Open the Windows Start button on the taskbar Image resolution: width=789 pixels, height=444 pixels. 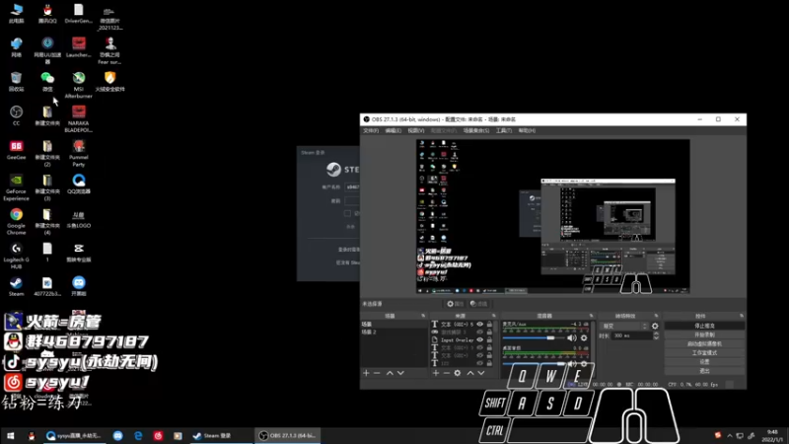click(11, 436)
